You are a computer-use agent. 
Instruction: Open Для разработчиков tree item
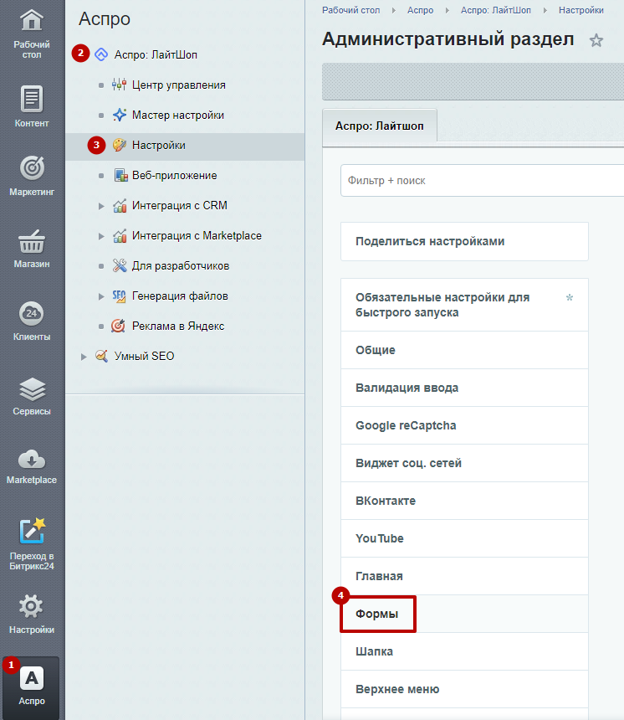point(181,266)
